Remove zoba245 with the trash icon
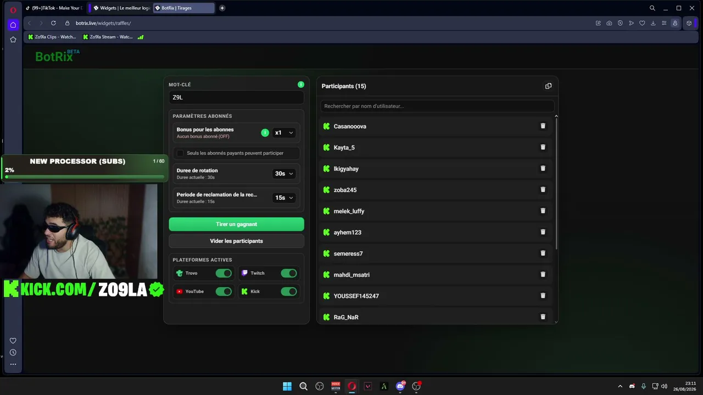Image resolution: width=703 pixels, height=395 pixels. coord(543,190)
